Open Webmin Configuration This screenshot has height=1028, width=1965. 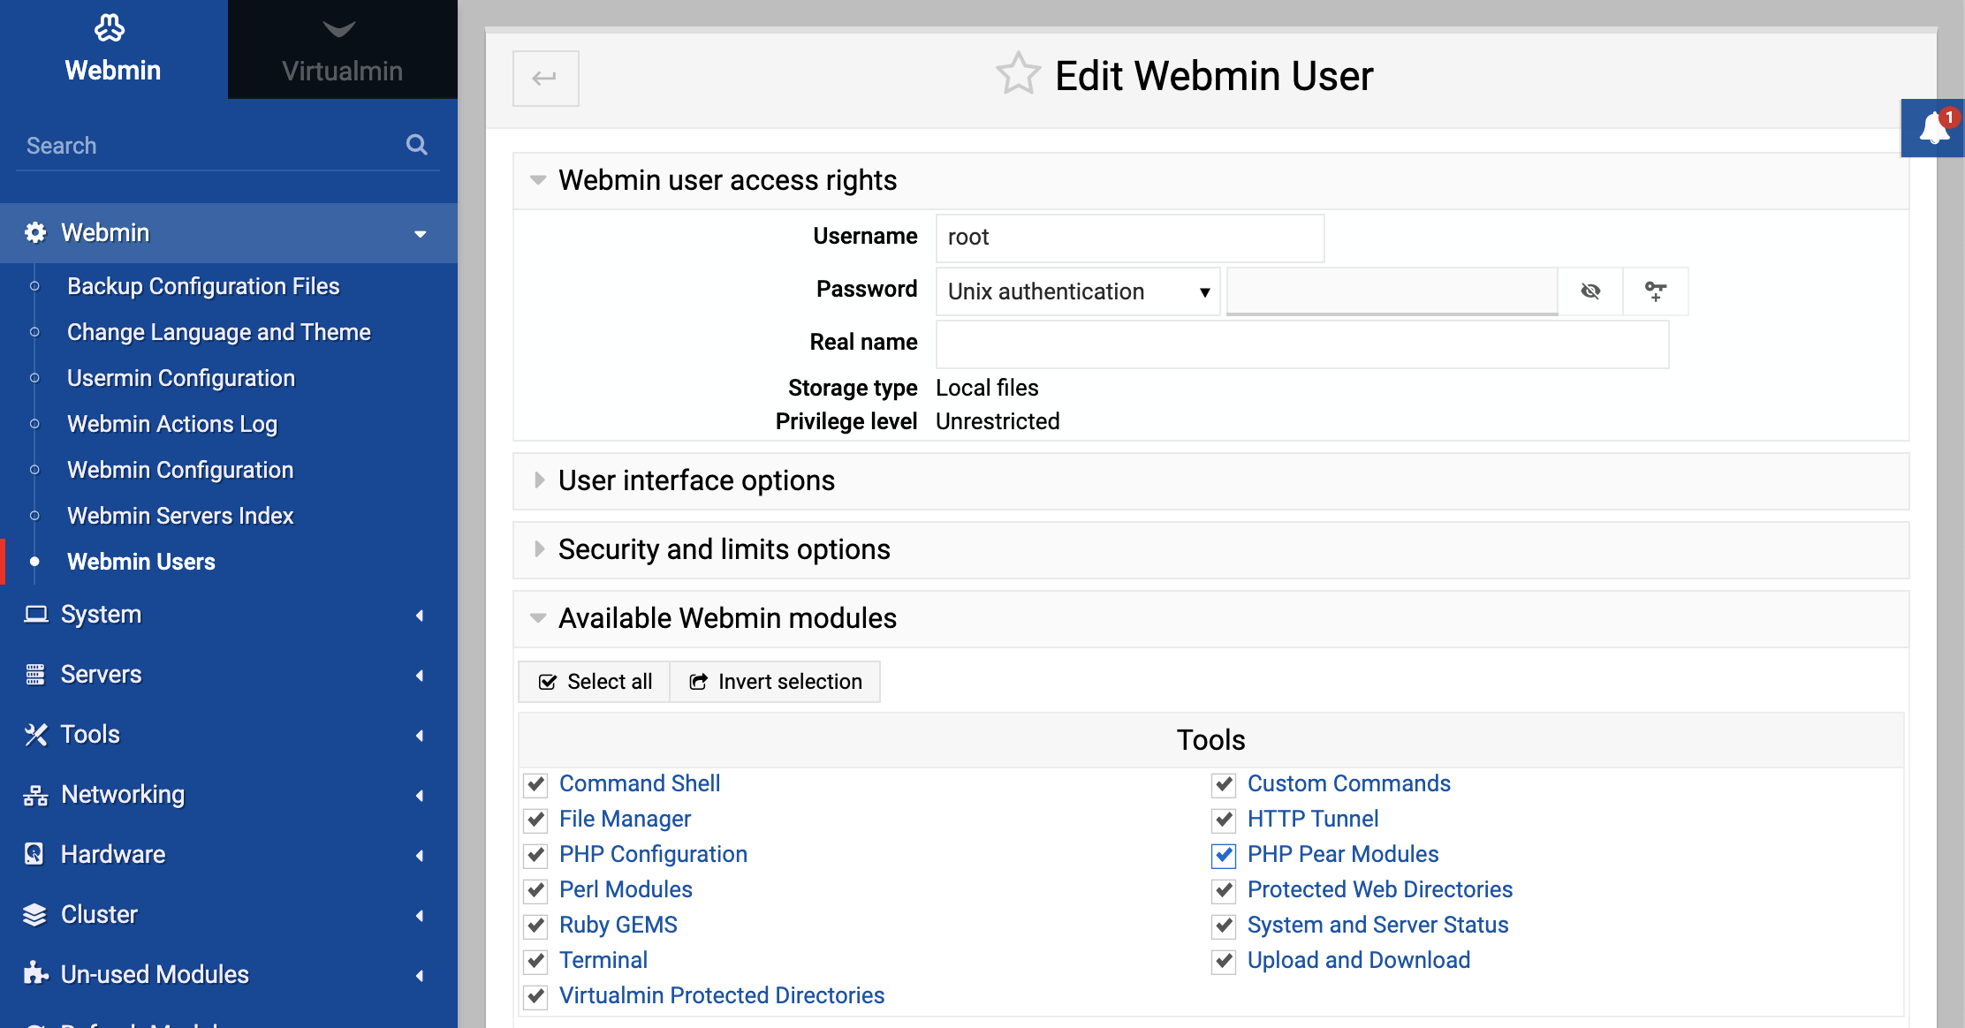point(180,470)
